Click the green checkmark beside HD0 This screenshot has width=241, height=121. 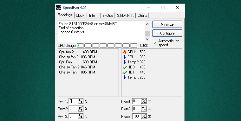[125, 67]
